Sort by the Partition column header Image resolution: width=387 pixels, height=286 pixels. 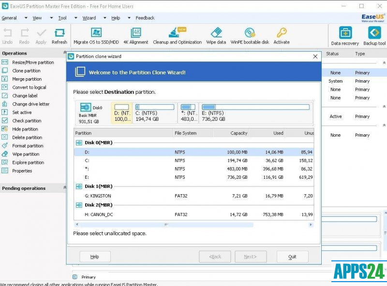123,133
